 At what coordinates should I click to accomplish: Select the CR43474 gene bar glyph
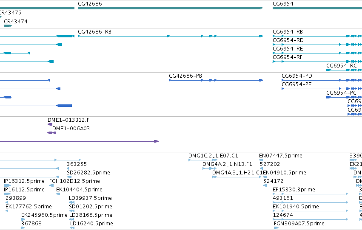(8, 26)
